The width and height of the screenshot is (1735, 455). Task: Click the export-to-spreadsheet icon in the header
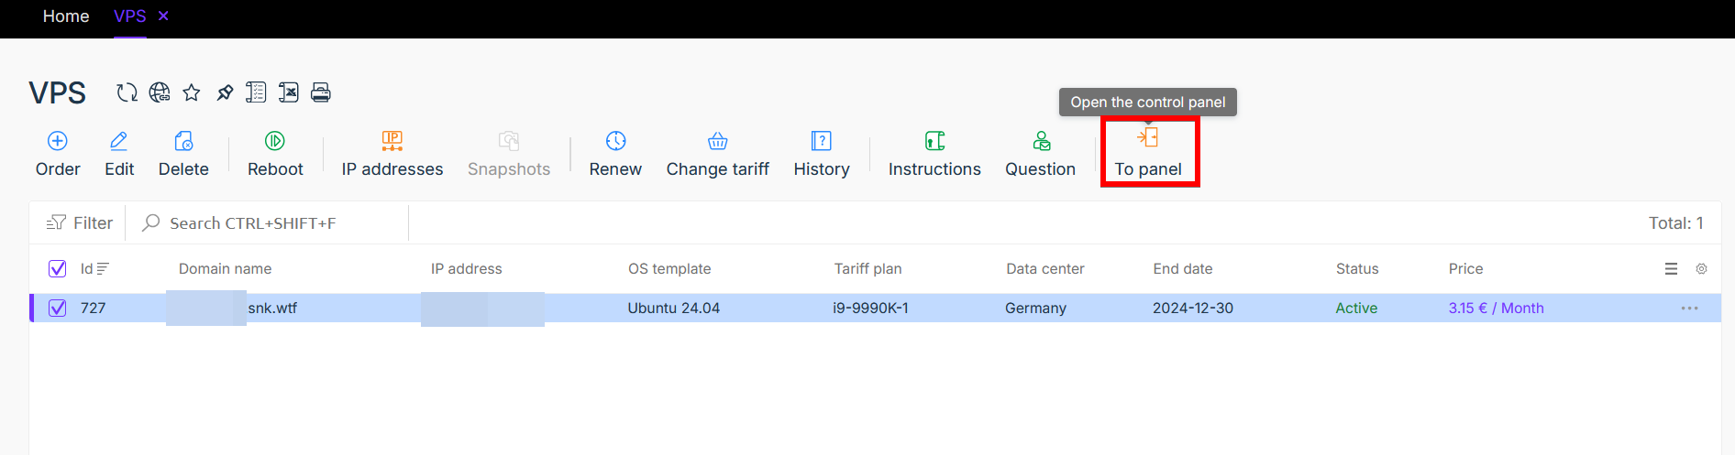(289, 92)
